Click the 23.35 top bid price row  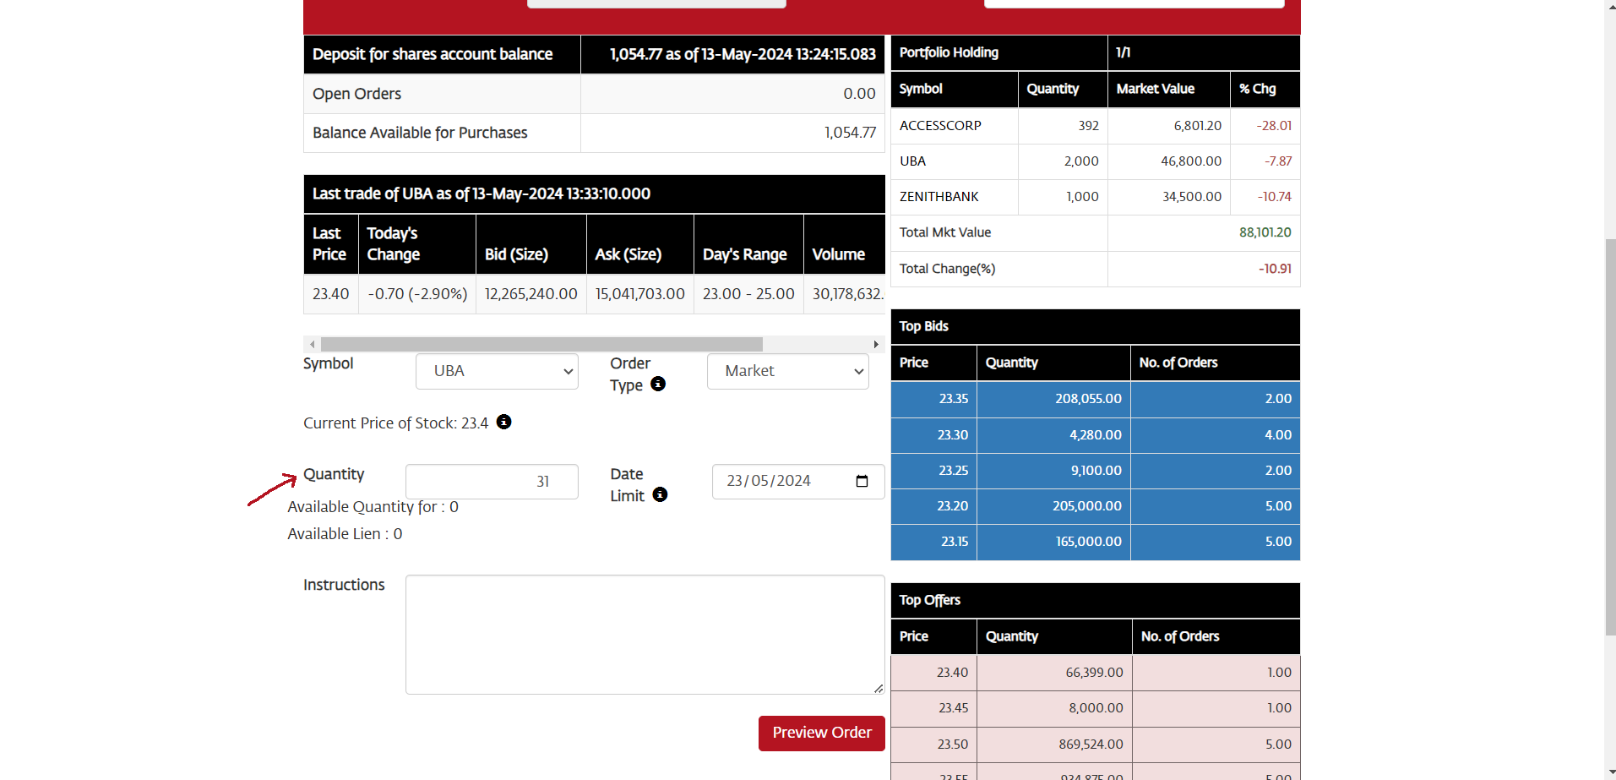coord(953,399)
